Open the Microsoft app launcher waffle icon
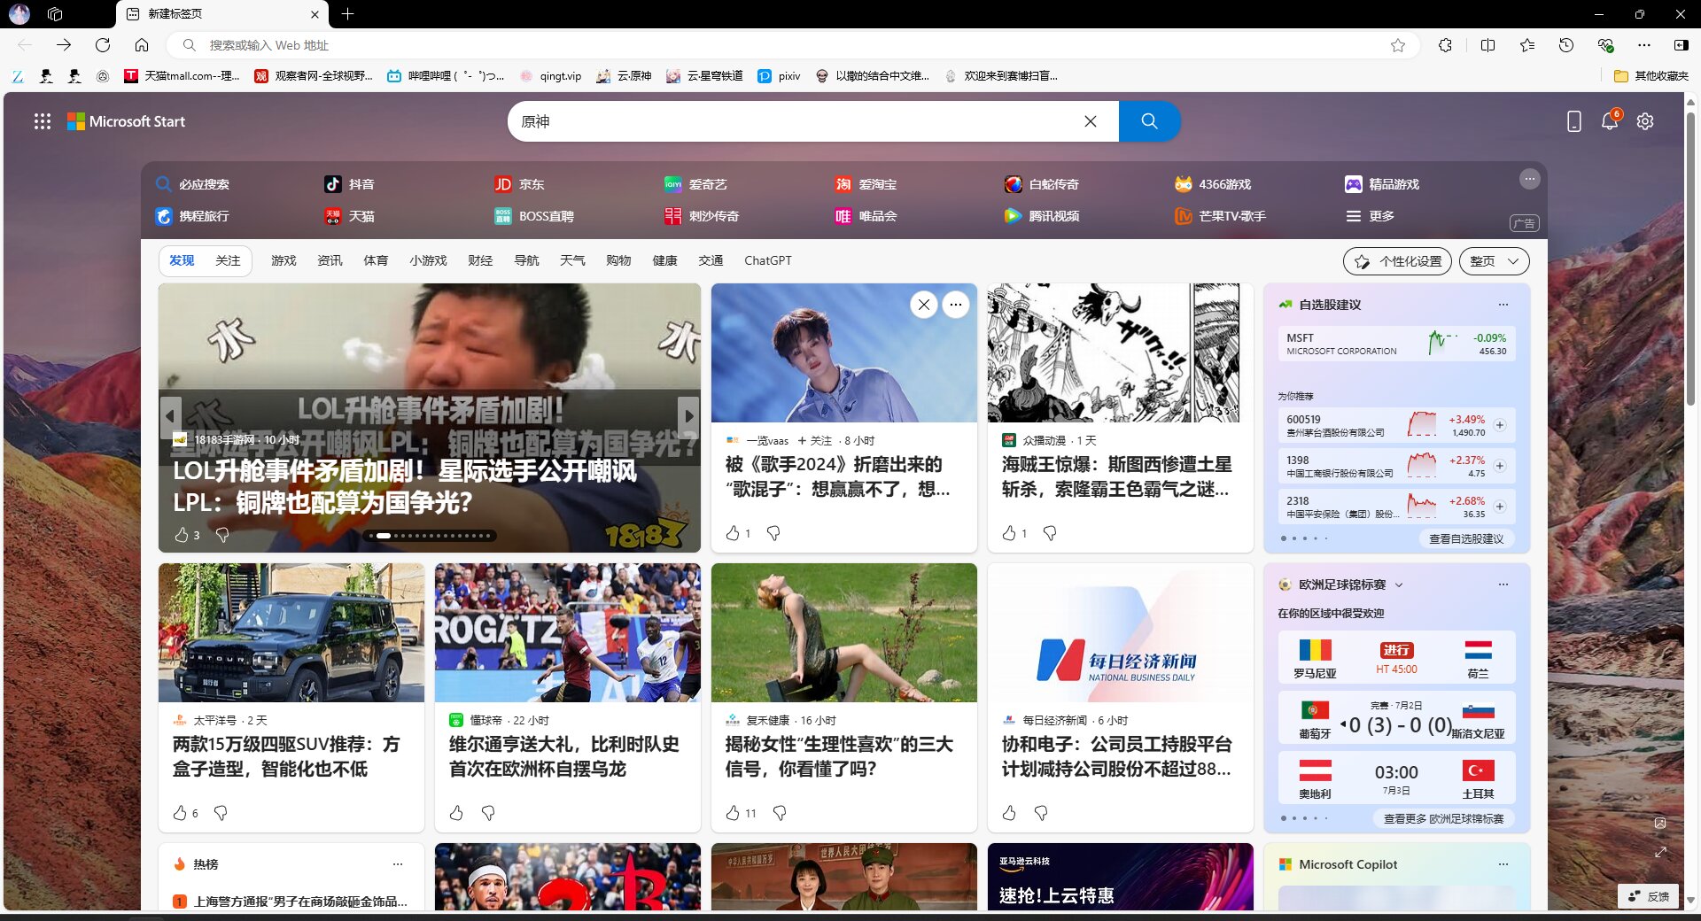This screenshot has height=921, width=1701. (x=42, y=121)
